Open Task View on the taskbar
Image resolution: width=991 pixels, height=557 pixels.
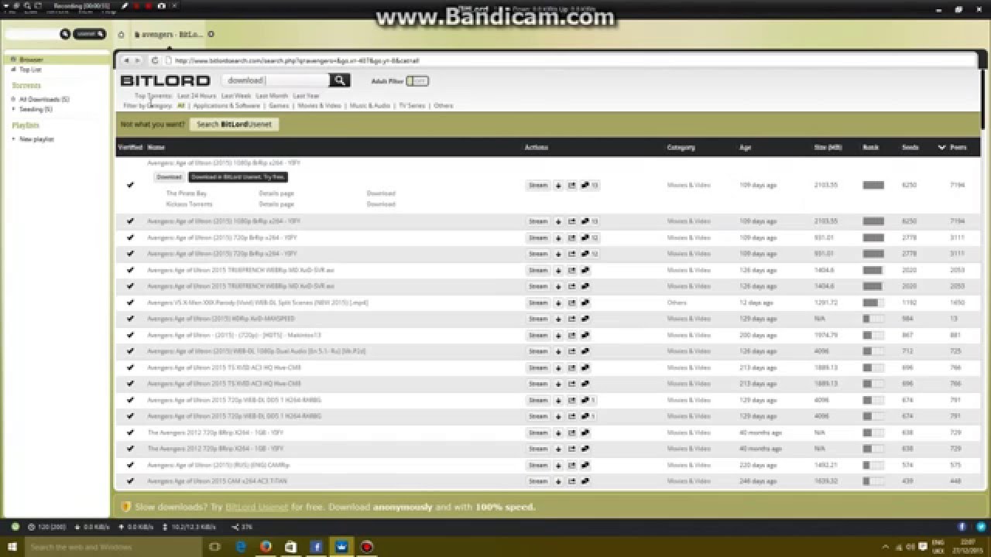(214, 547)
